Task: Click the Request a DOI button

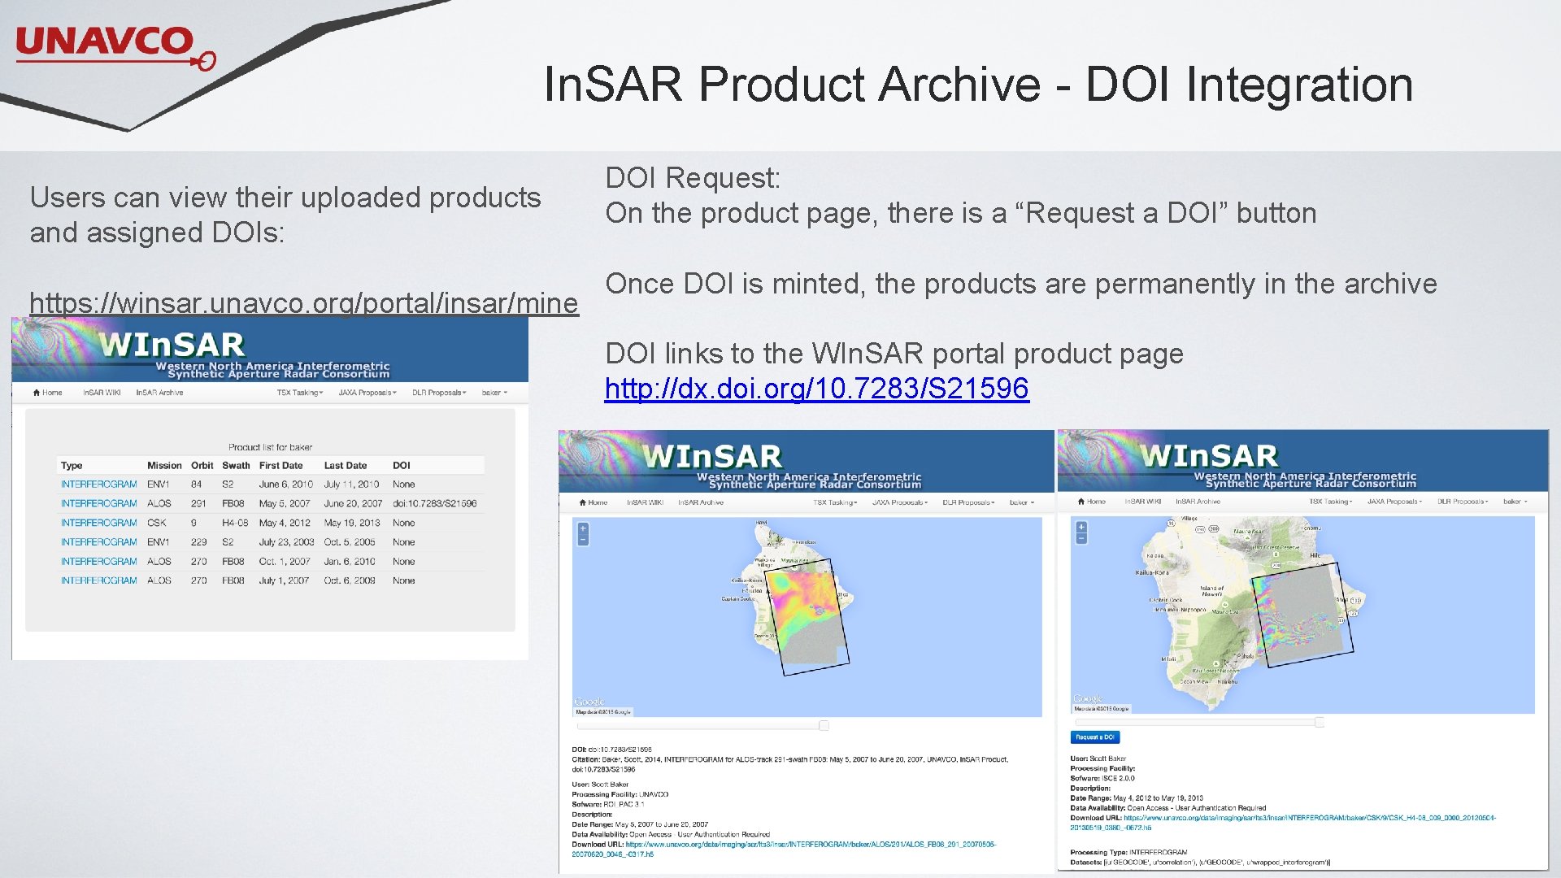Action: tap(1095, 737)
